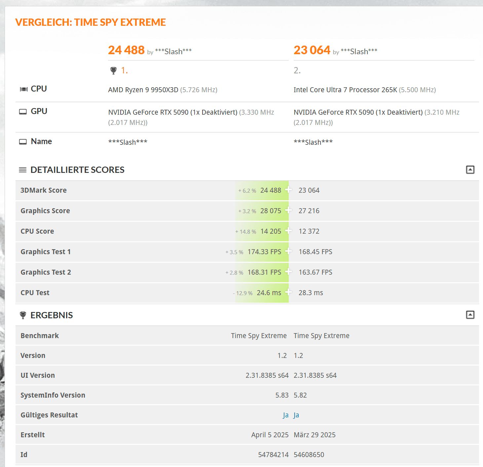
Task: Select Intel Core Ultra 7 Processor 265K text
Action: pyautogui.click(x=345, y=90)
